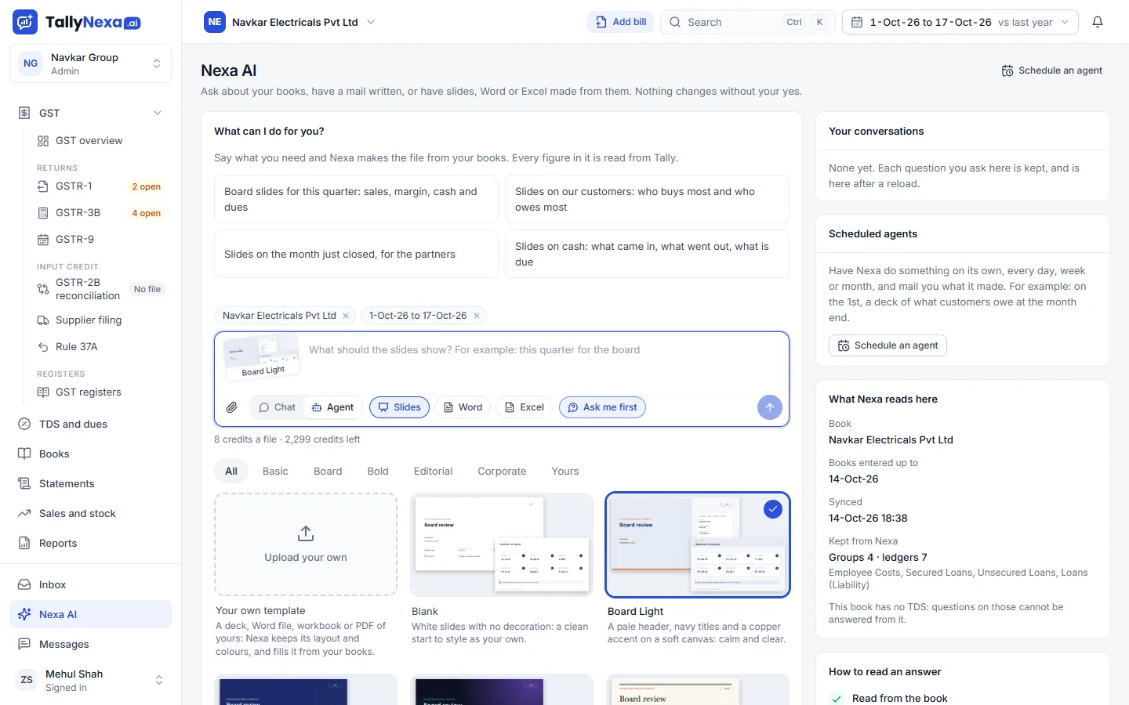The width and height of the screenshot is (1129, 705).
Task: Open the date range dropdown
Action: 960,22
